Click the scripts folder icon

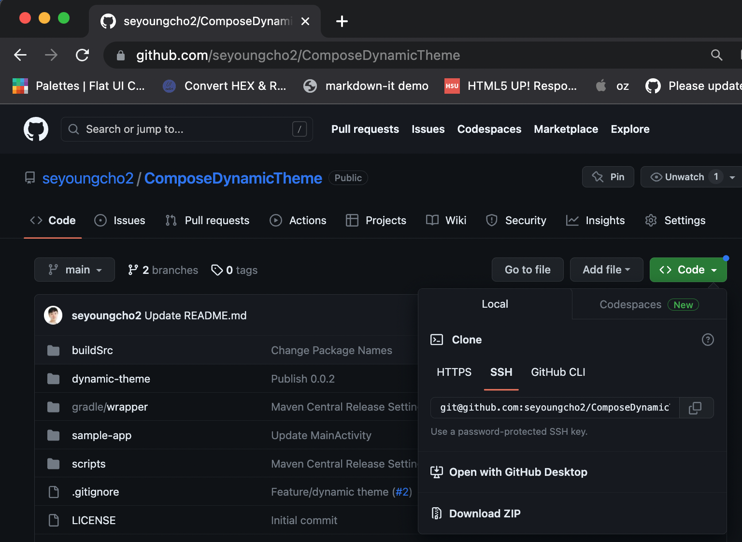[x=54, y=464]
